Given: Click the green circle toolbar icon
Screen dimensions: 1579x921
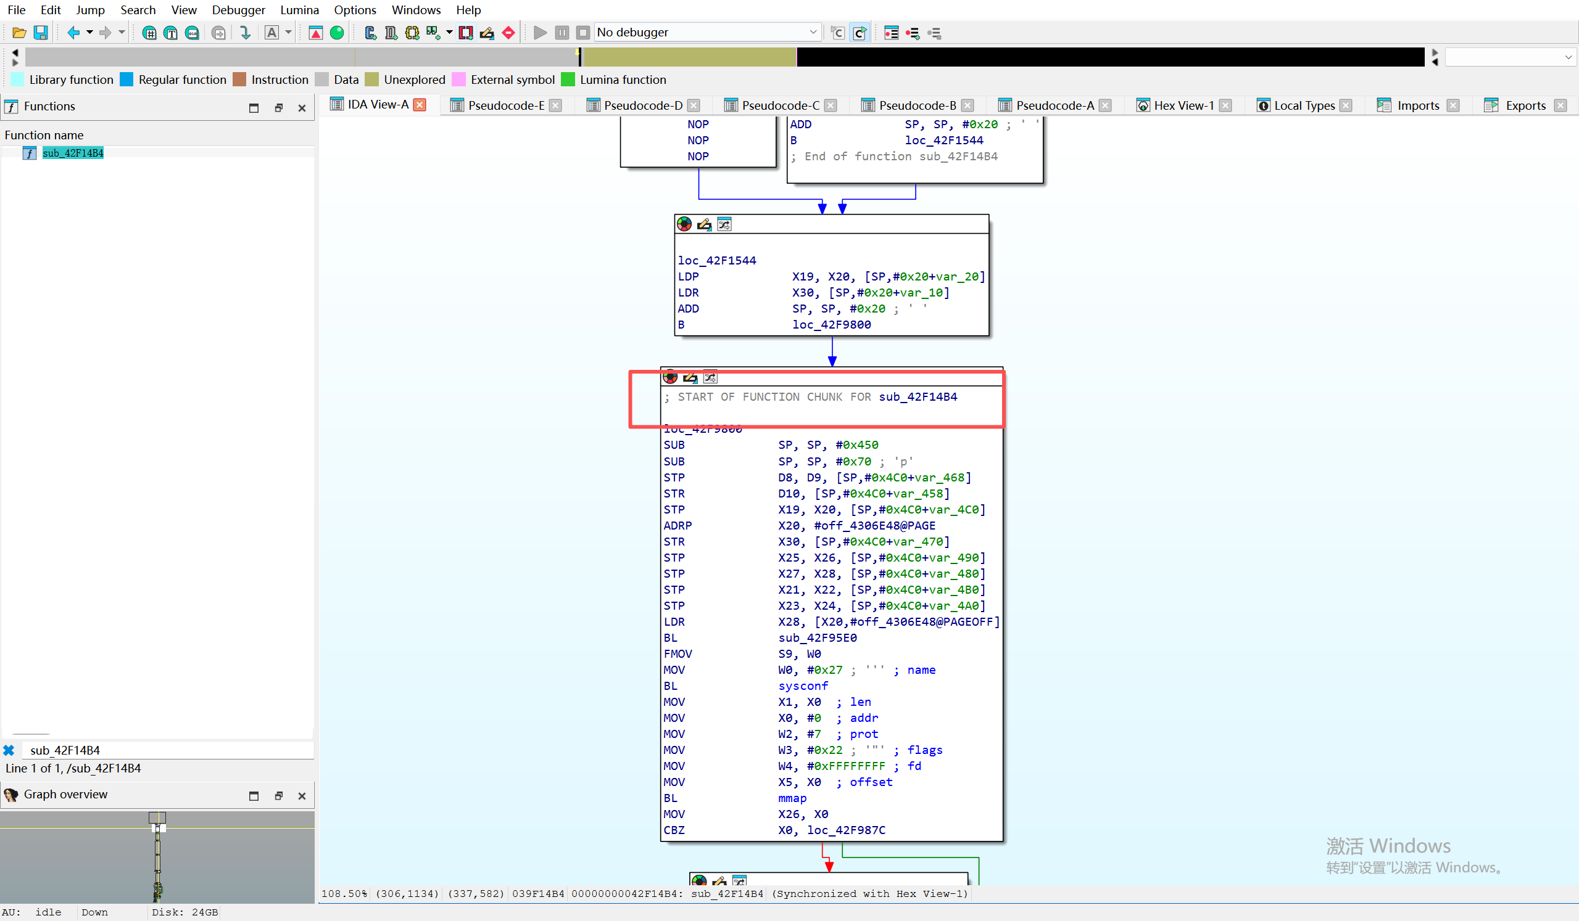Looking at the screenshot, I should (x=337, y=33).
